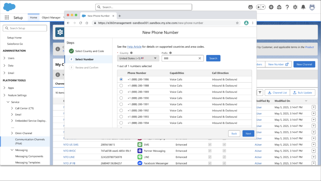The image size is (321, 181).
Task: Bookmark the page with star icon
Action: click(x=237, y=23)
